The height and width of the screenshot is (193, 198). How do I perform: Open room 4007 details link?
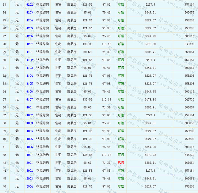click(30, 155)
